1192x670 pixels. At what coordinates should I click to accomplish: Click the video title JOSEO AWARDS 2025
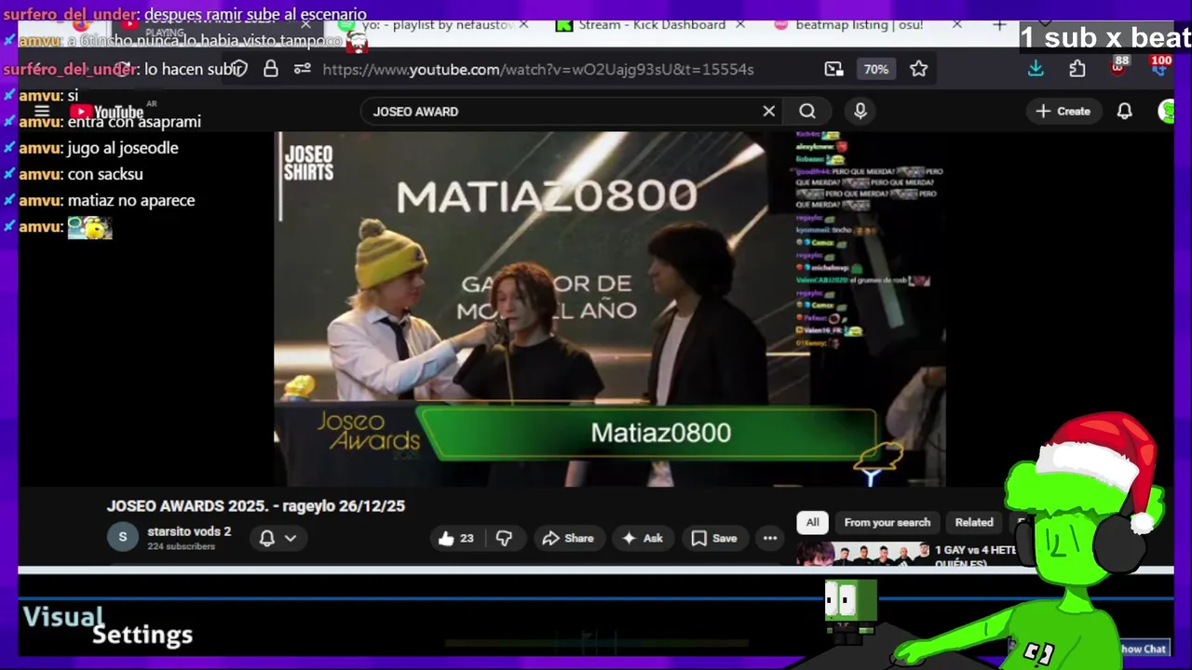(x=256, y=506)
